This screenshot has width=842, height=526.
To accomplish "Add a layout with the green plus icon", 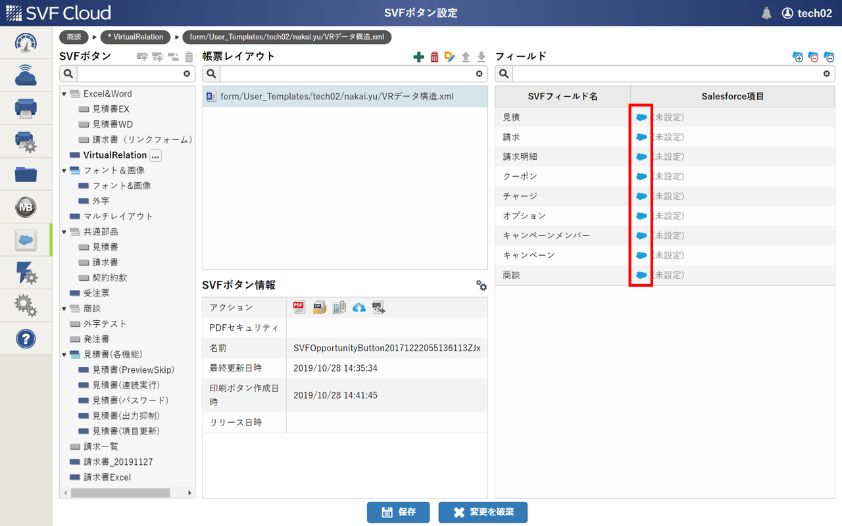I will pyautogui.click(x=418, y=57).
